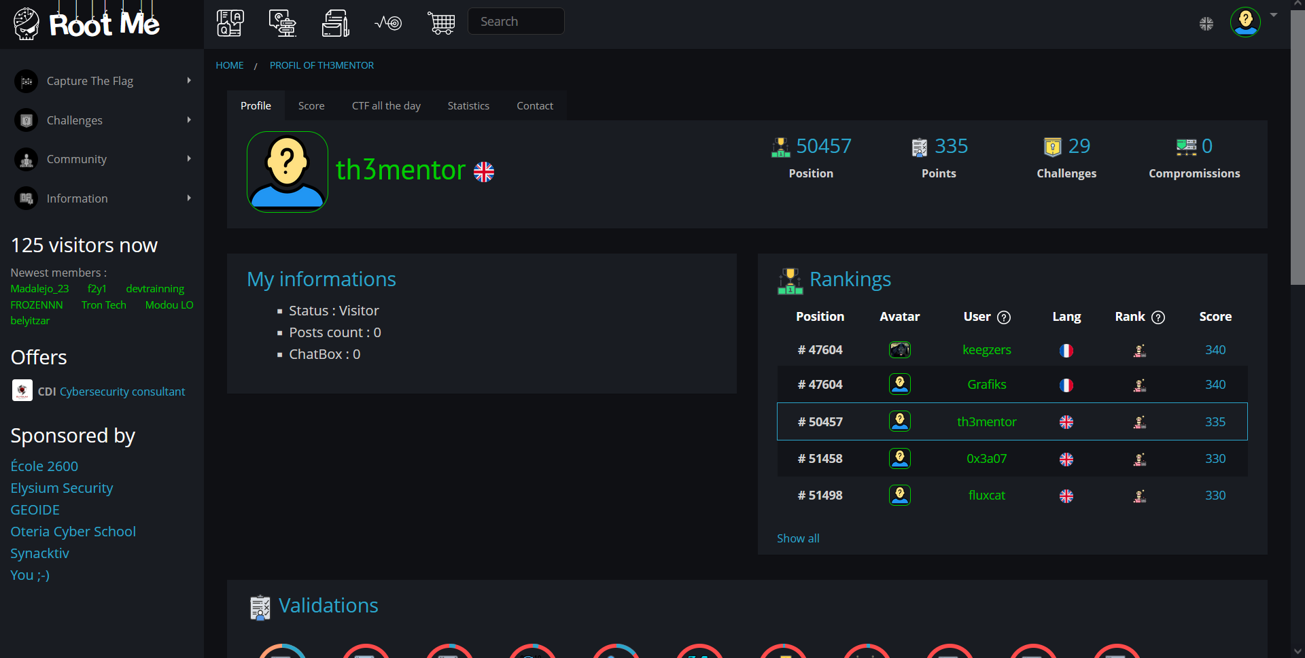Expand the Community sidebar menu
Image resolution: width=1305 pixels, height=658 pixels.
(102, 159)
